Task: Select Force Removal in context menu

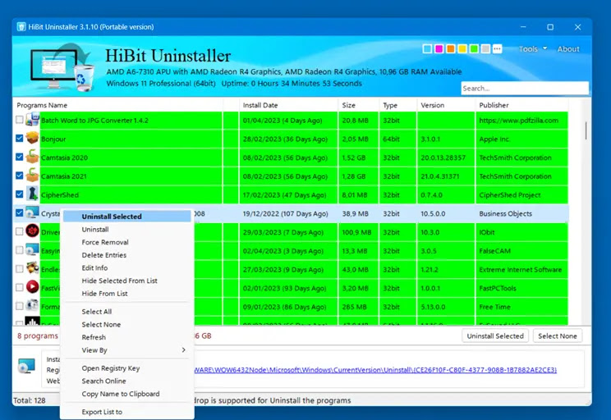Action: coord(127,242)
